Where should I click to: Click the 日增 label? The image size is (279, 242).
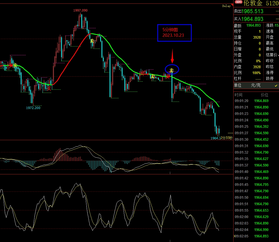pos(238,49)
